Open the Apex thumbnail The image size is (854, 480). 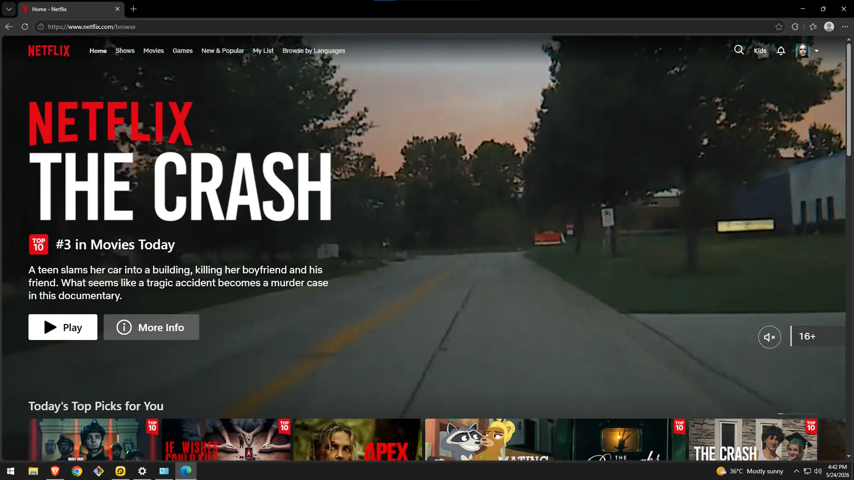(358, 440)
